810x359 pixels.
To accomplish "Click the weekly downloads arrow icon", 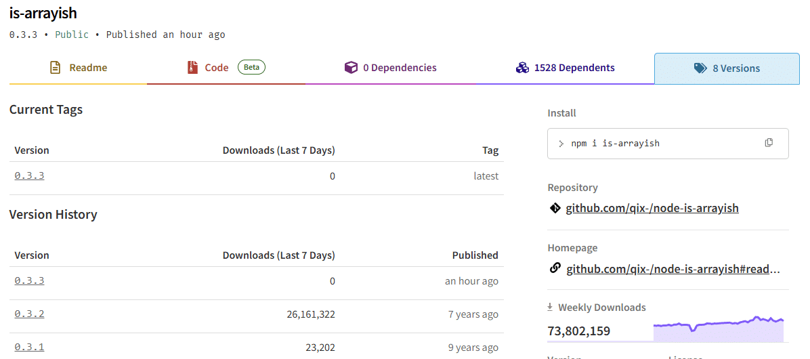I will pyautogui.click(x=551, y=307).
